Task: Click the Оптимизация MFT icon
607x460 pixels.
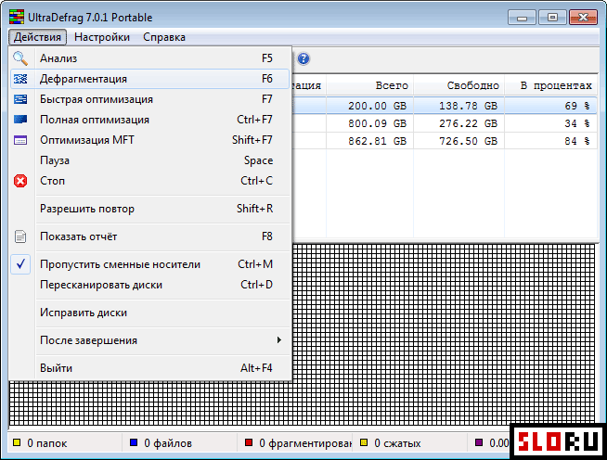Action: (x=20, y=140)
